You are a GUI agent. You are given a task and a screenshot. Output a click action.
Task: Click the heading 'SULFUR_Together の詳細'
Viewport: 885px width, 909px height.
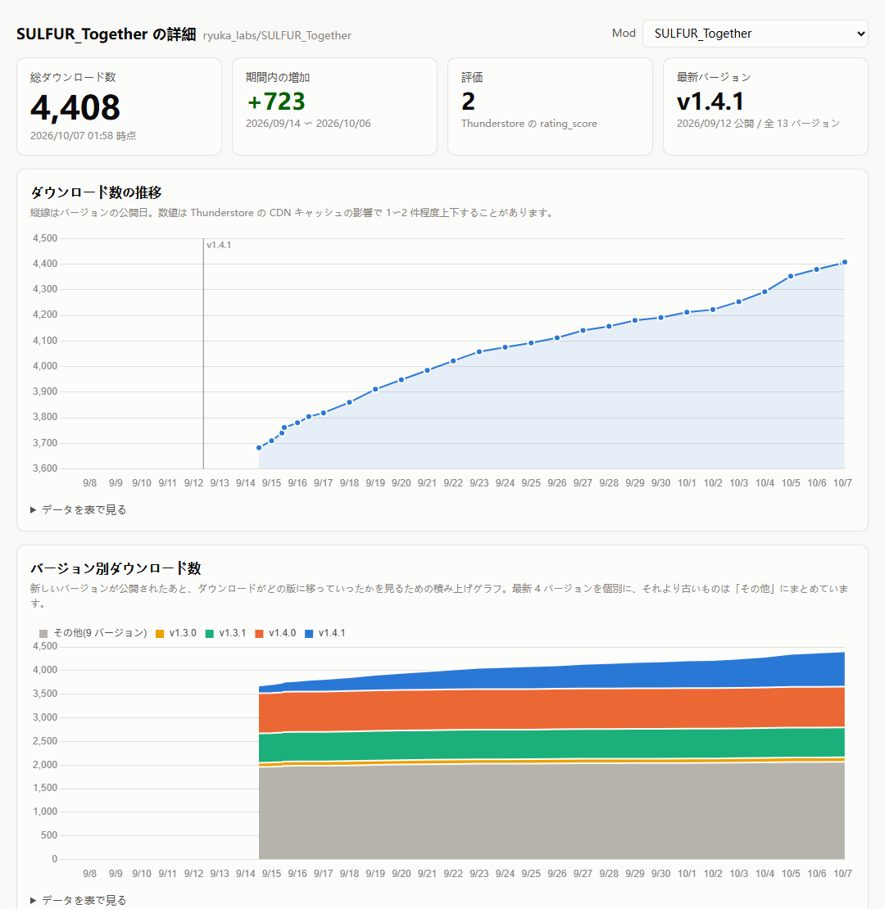[x=107, y=34]
